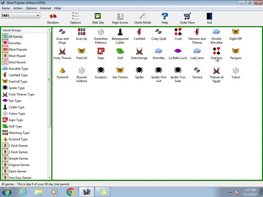The image size is (263, 197).
Task: Start the Australian Patience game
Action: pyautogui.click(x=101, y=36)
